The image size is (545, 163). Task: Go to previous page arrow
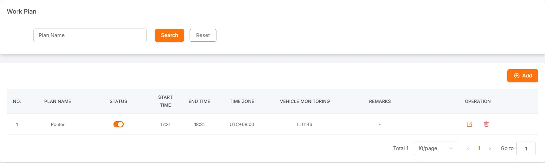[468, 148]
